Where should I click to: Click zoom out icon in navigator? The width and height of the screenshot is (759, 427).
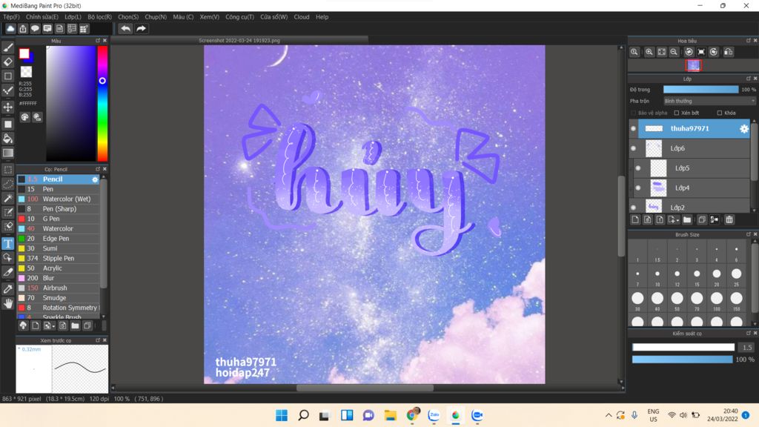point(674,52)
